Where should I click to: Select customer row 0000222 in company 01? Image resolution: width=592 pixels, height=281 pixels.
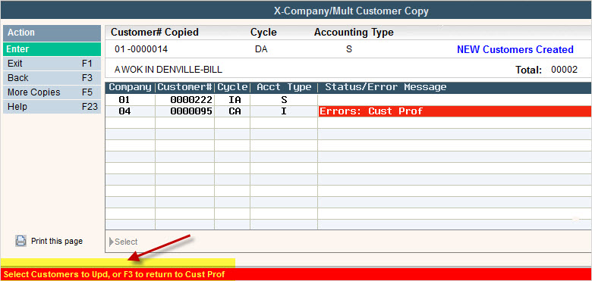pos(348,100)
